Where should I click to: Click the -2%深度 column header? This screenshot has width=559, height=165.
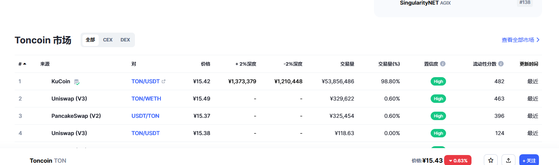click(x=293, y=64)
